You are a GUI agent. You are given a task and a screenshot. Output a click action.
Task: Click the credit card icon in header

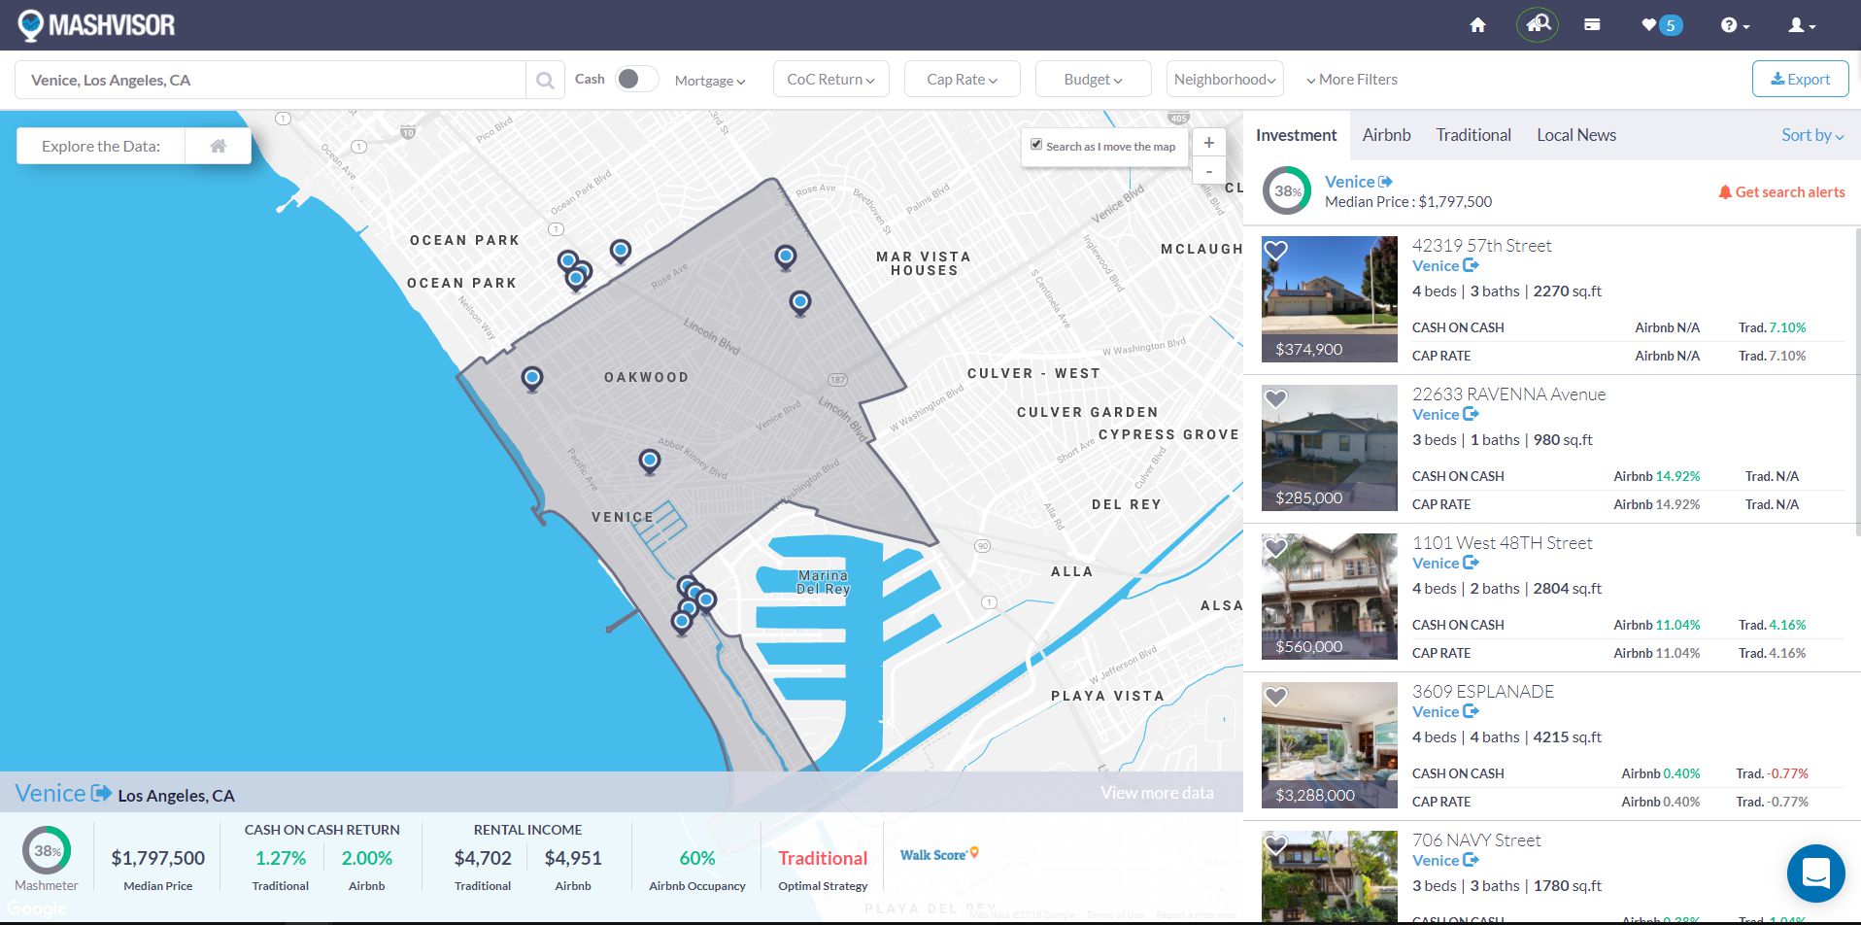[x=1592, y=25]
